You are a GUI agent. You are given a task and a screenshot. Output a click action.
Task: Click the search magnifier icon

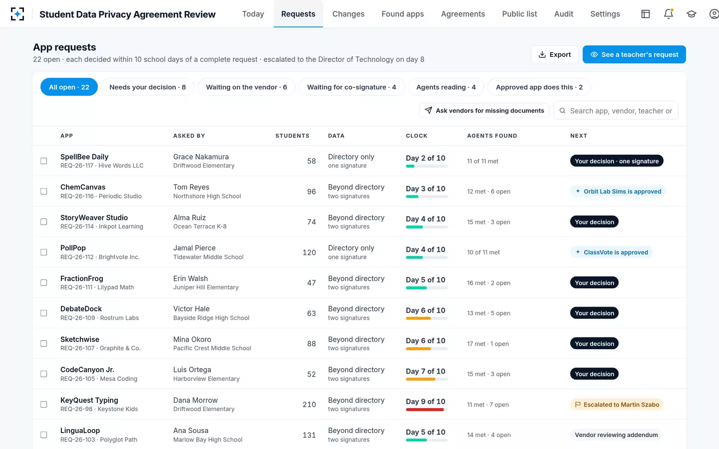563,111
